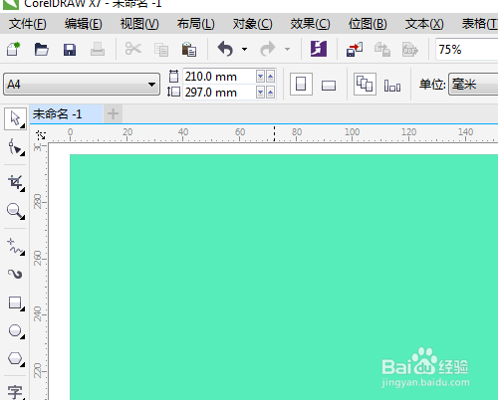Select the Freehand tool
The image size is (498, 400).
click(16, 247)
